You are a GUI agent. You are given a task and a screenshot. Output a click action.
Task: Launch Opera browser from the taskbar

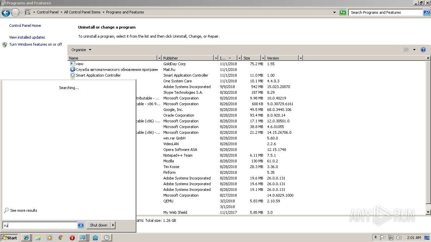coord(72,238)
